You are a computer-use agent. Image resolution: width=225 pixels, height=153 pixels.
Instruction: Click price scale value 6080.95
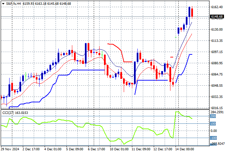pos(217,63)
